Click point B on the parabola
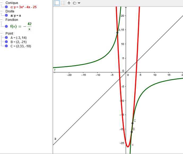Image resolution: width=183 pixels, height=154 pixels. point(132,132)
